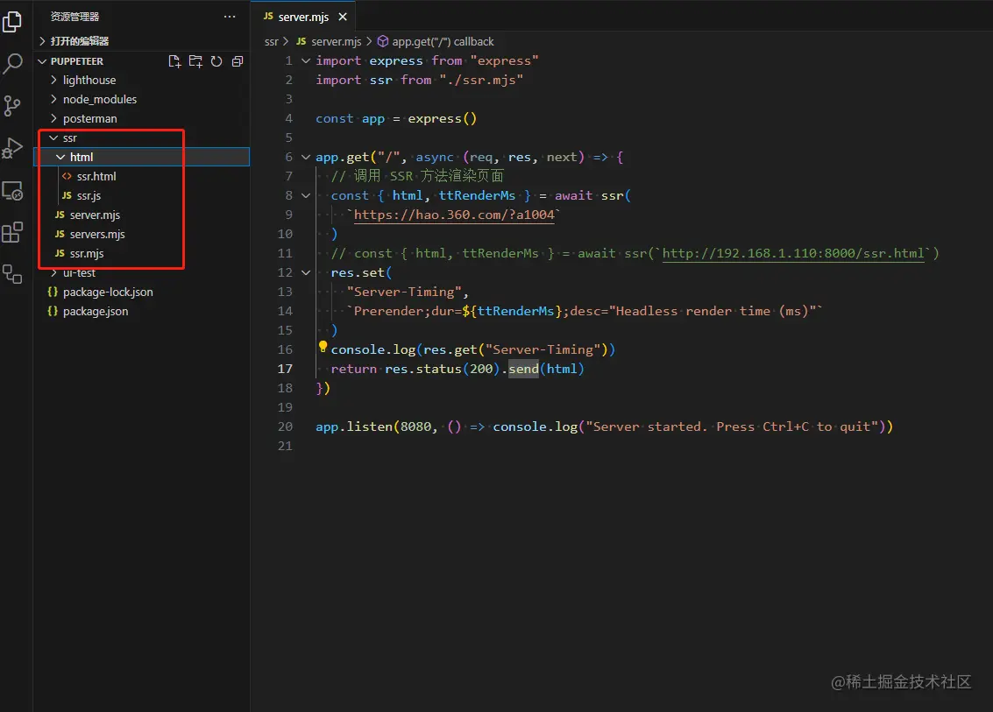
Task: Click ttRenderMs variable on line 14
Action: [x=515, y=312]
